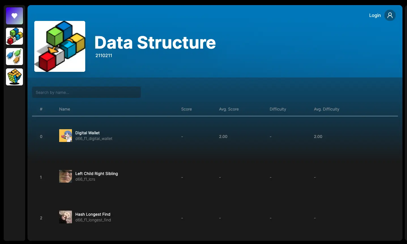This screenshot has width=407, height=244.
Task: Click the Left Child Right Sibling thumbnail
Action: click(x=65, y=176)
